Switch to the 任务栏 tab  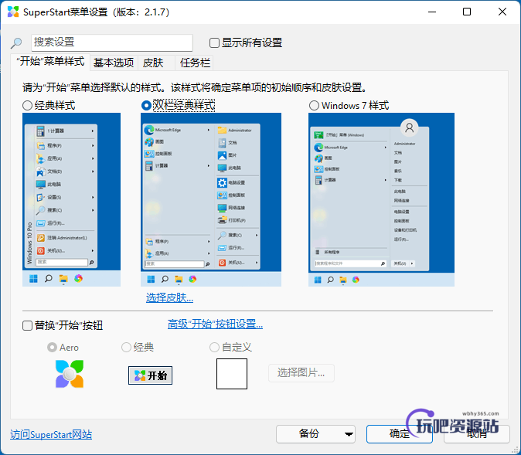tap(195, 63)
